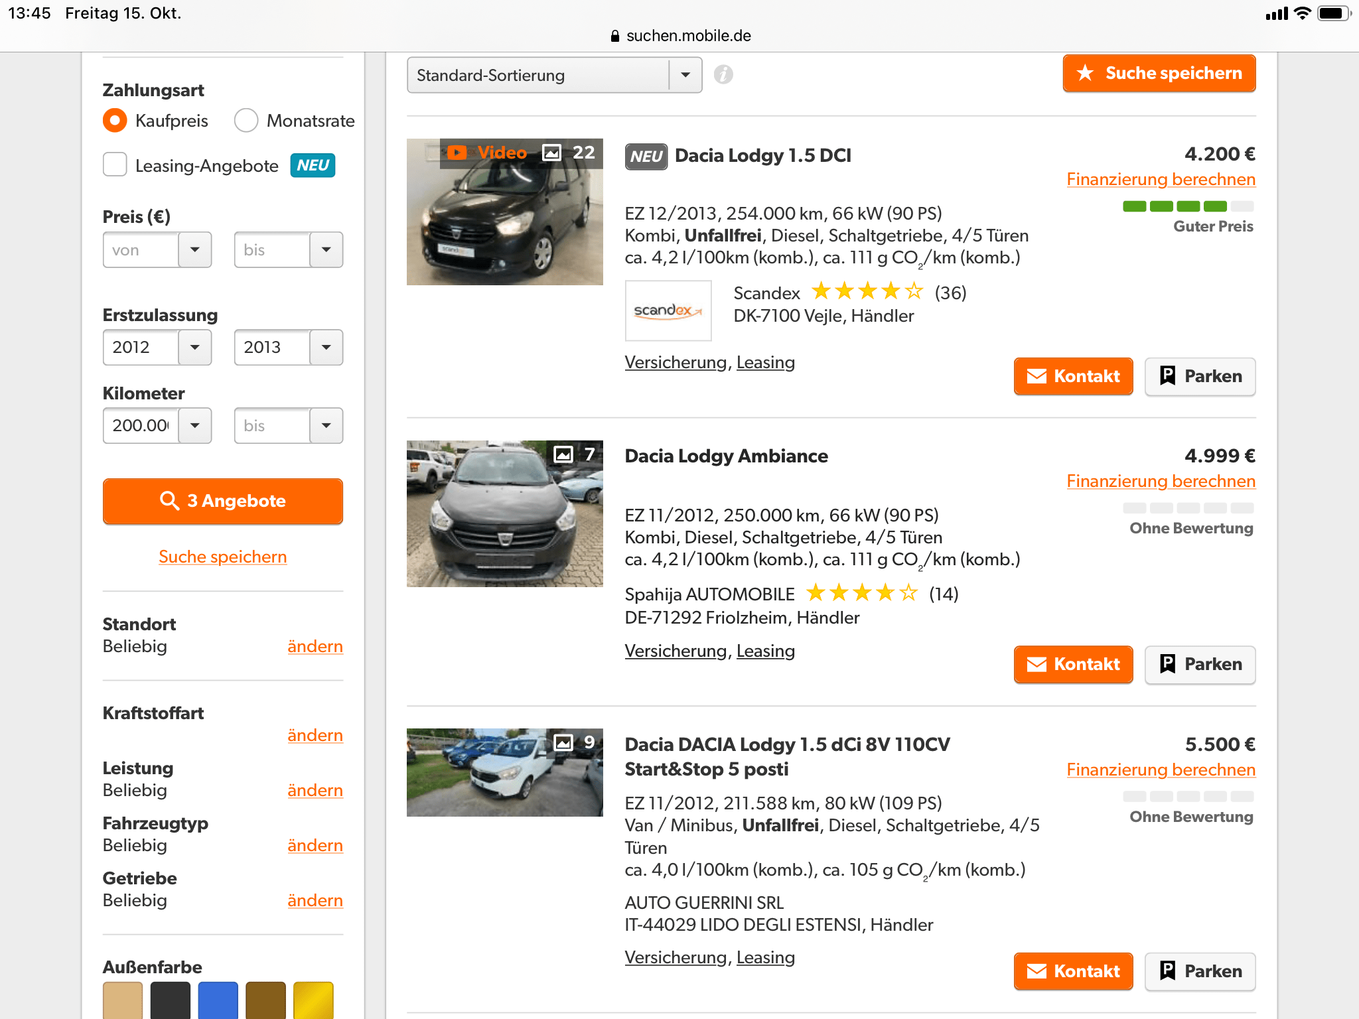This screenshot has height=1019, width=1359.
Task: Open Kilometer bis dropdown
Action: [x=288, y=425]
